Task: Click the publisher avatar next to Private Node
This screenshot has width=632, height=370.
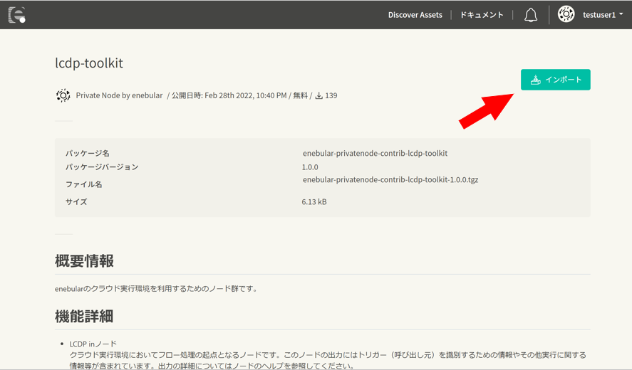Action: pos(63,95)
